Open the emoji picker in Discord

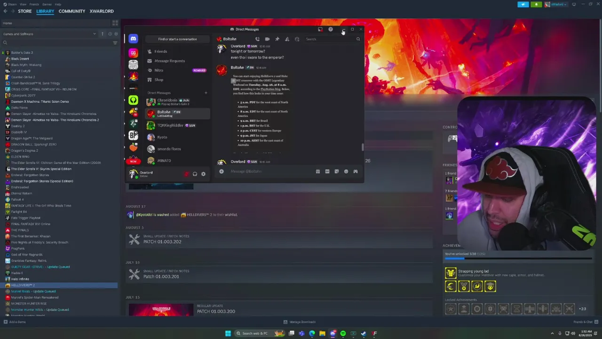click(346, 171)
